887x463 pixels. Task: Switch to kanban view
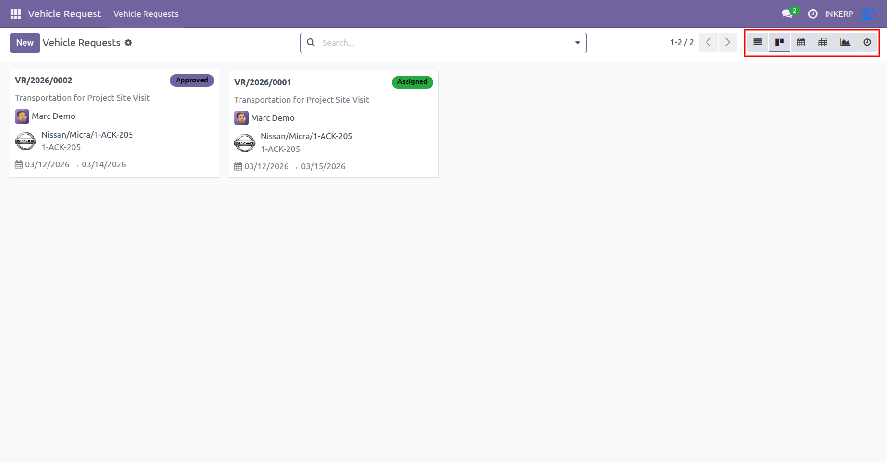(x=779, y=43)
